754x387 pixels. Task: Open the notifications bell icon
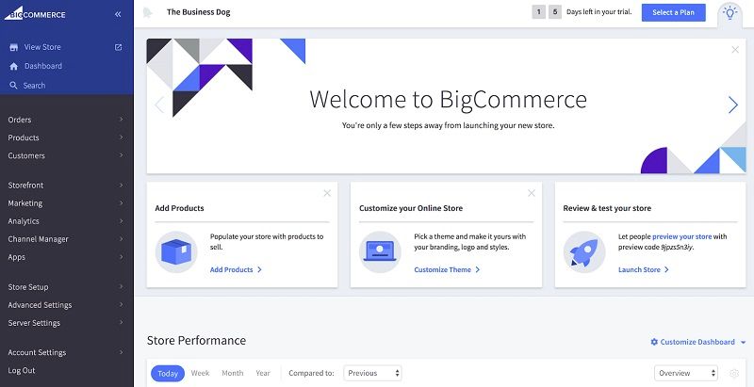point(148,13)
